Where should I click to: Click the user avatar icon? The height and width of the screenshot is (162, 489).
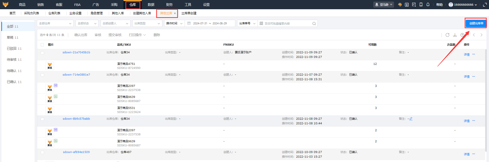(x=451, y=5)
